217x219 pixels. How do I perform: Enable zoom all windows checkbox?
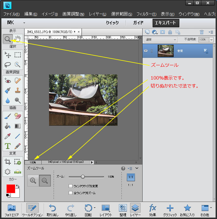(x=70, y=193)
